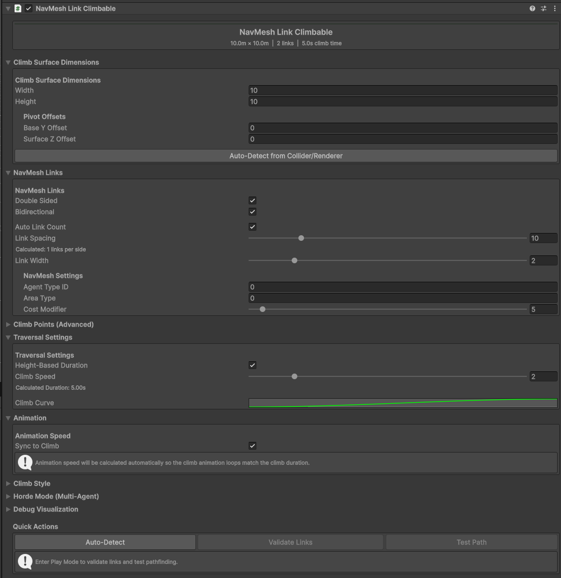Open the three-dot component options menu
The width and height of the screenshot is (561, 578).
click(x=554, y=8)
